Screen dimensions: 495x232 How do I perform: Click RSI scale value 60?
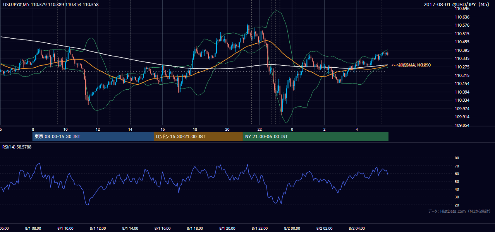pyautogui.click(x=457, y=174)
